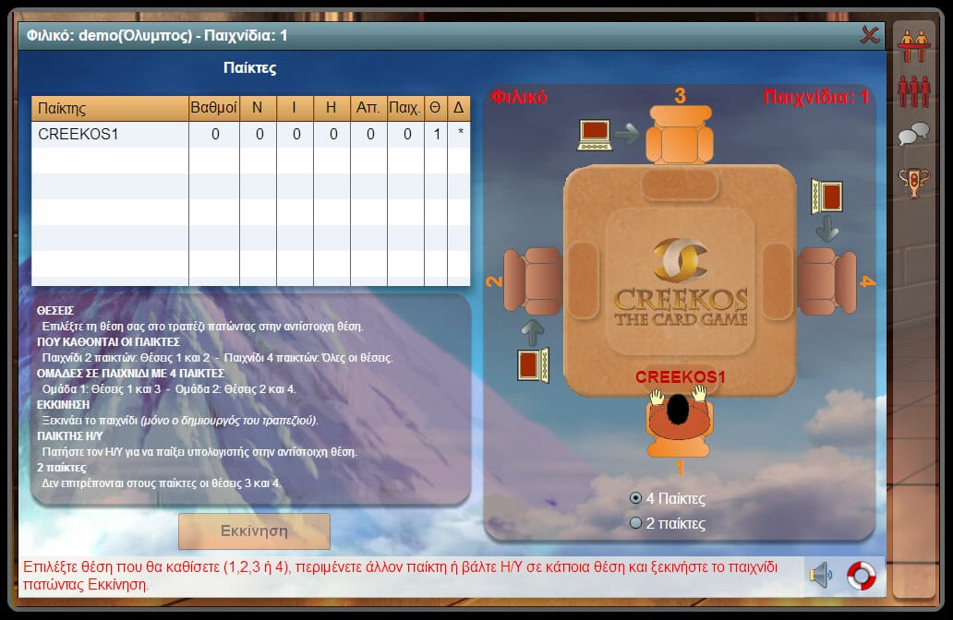This screenshot has height=620, width=953.
Task: Click the Παίκτης column header
Action: [x=110, y=108]
